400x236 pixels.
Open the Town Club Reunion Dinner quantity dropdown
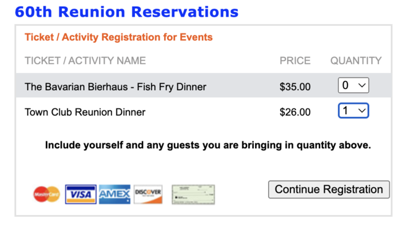[354, 111]
